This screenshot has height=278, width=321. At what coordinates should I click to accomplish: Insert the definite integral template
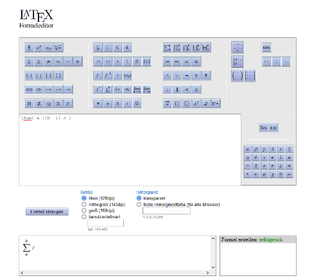[108, 89]
